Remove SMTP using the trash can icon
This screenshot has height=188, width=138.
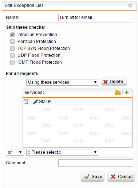[x=26, y=102]
